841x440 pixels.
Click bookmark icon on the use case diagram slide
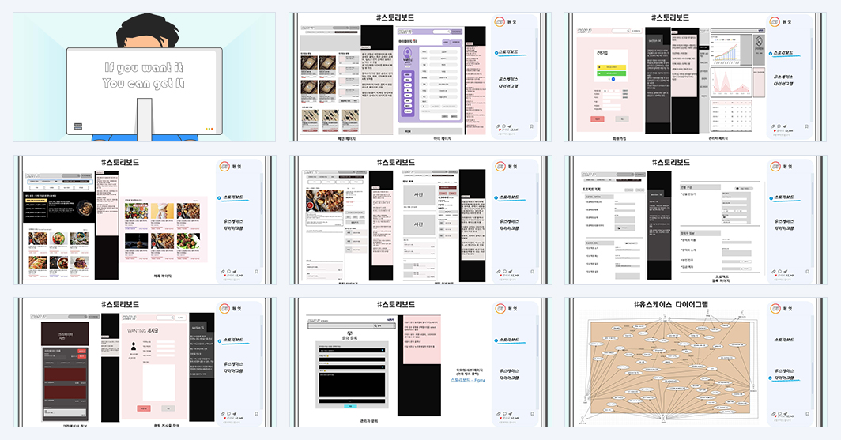tap(807, 414)
